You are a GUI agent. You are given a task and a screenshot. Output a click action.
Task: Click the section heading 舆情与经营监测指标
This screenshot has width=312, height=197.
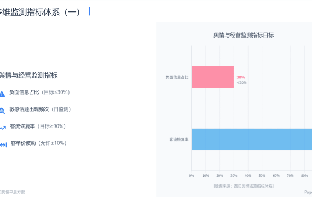pos(28,76)
